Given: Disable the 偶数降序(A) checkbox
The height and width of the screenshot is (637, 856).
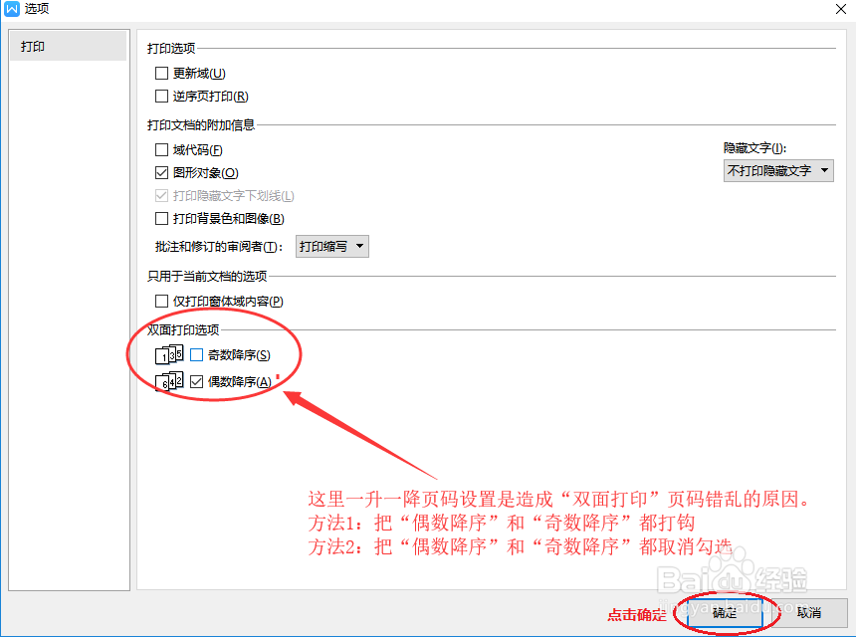Looking at the screenshot, I should (x=196, y=381).
